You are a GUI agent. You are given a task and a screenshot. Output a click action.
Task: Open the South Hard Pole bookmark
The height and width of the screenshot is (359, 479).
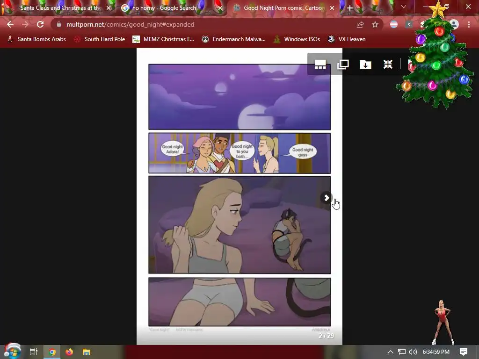tap(100, 39)
